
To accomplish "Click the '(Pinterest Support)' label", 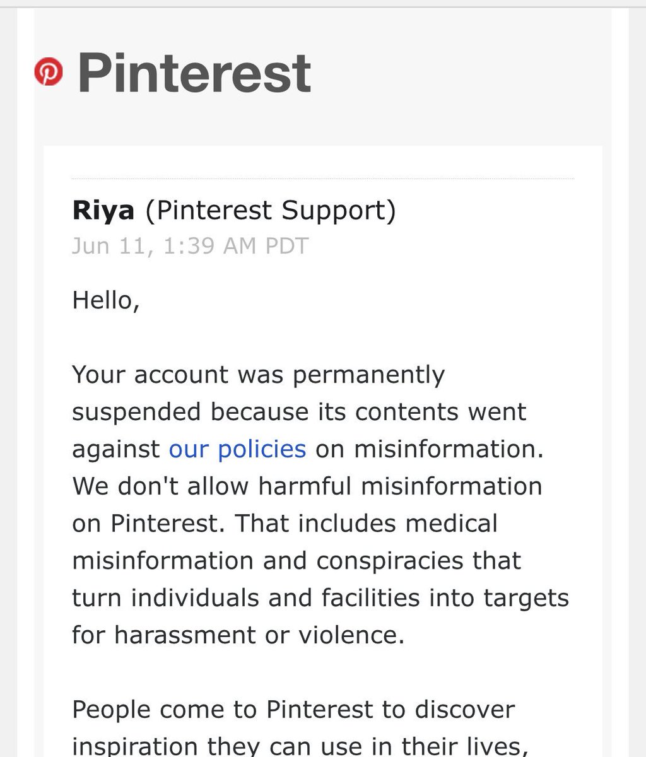I will click(x=271, y=211).
